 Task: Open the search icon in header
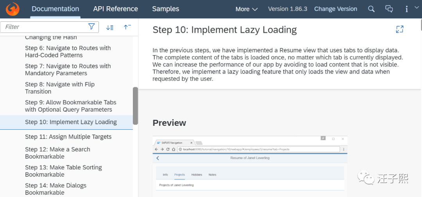[371, 9]
